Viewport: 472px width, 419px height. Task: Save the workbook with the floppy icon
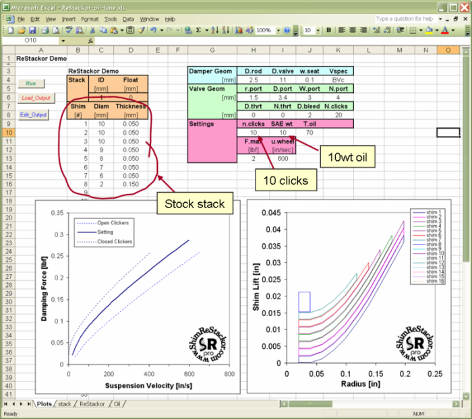click(x=32, y=30)
